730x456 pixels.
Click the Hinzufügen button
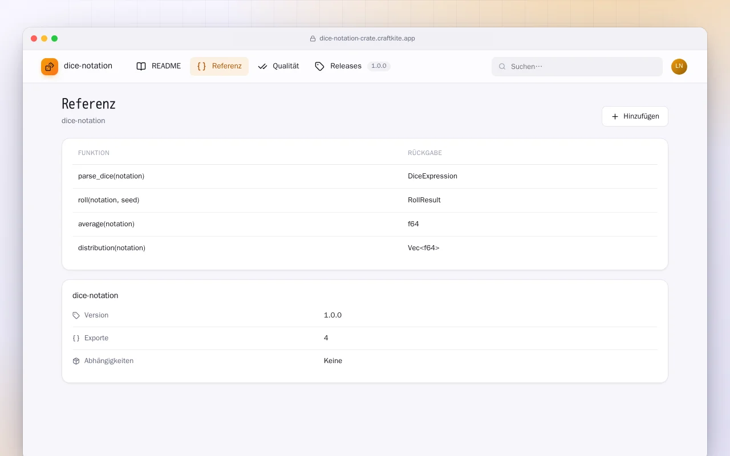(635, 116)
